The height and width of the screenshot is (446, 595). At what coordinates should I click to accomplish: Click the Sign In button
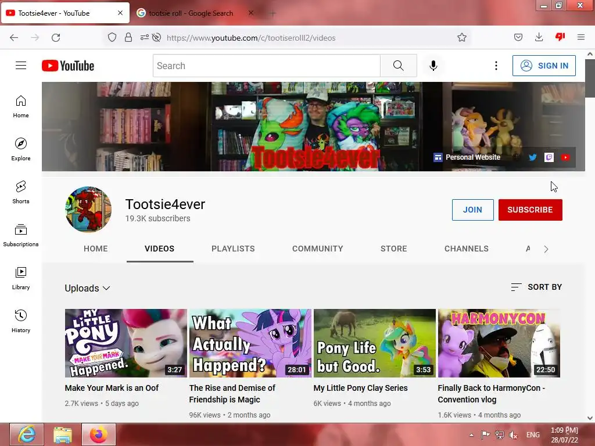(544, 66)
